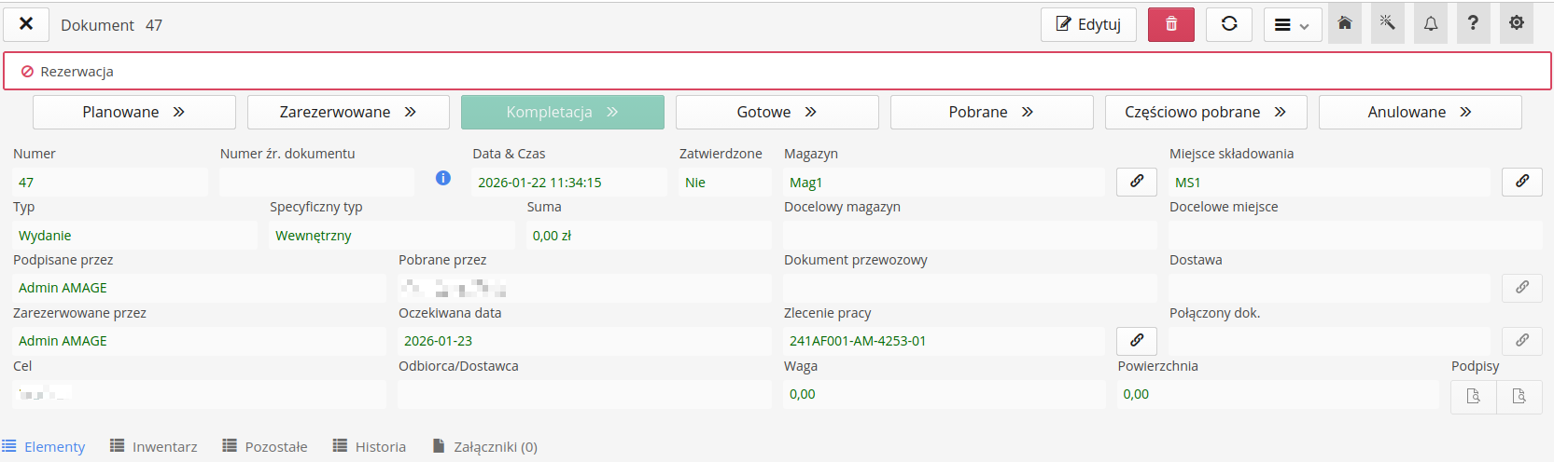Viewport: 1554px width, 462px height.
Task: Open the Załączniki (0) tab
Action: coord(485,447)
